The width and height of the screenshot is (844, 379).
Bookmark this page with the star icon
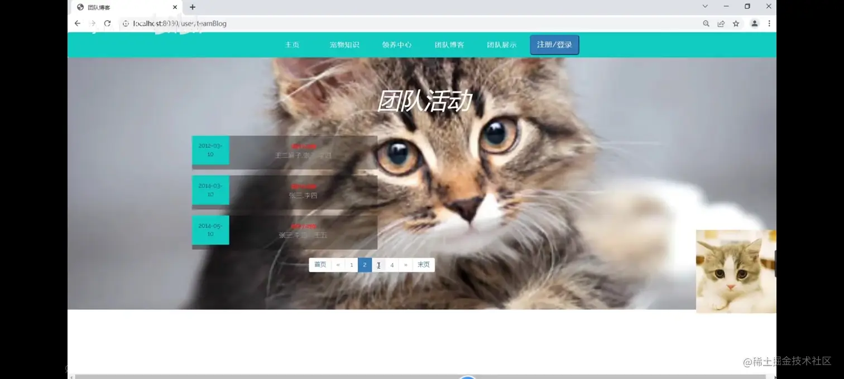pyautogui.click(x=736, y=23)
